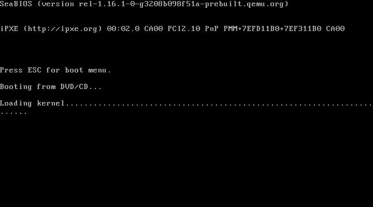Click the word "kernel"

click(x=51, y=103)
